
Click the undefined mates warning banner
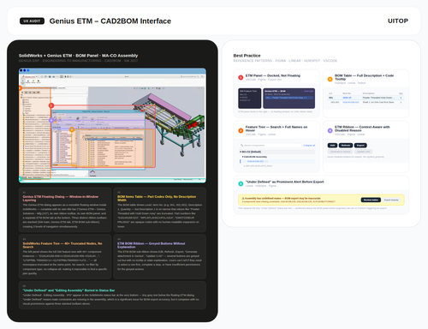coord(321,200)
